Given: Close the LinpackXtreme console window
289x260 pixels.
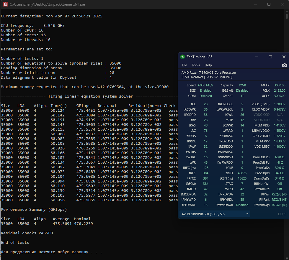Looking at the screenshot, I should 283,4.
